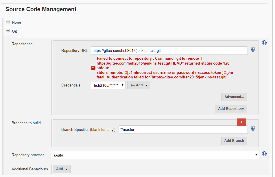Screen dimensions: 275x177
Task: Expand the credentials Add dropdown arrow
Action: pyautogui.click(x=146, y=85)
